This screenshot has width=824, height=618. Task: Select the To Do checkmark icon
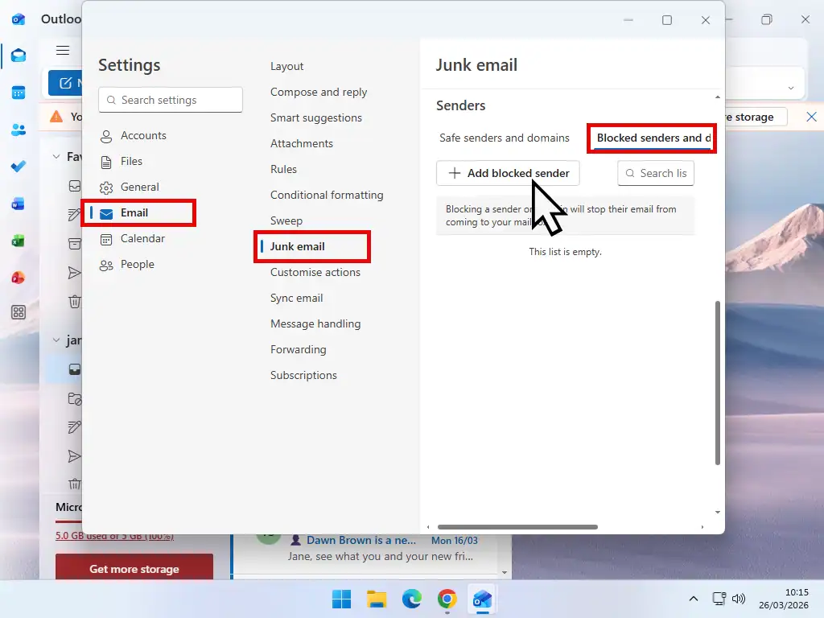[18, 166]
